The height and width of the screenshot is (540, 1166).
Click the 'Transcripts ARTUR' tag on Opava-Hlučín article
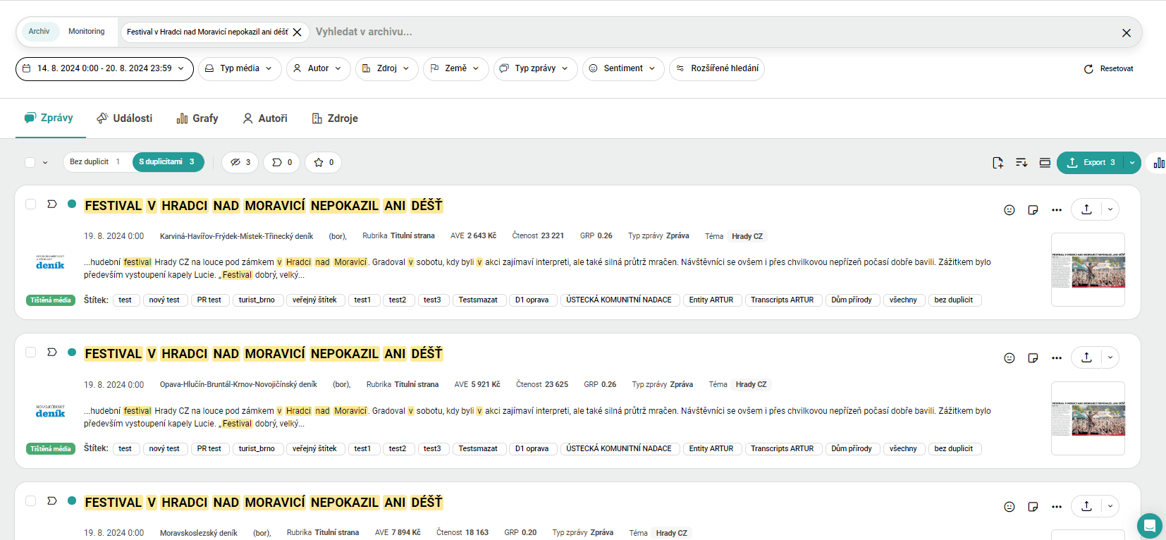coord(782,449)
